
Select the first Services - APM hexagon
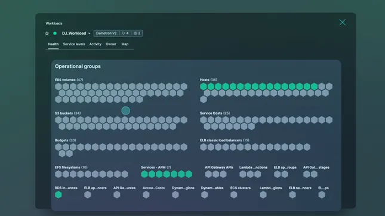tap(144, 174)
